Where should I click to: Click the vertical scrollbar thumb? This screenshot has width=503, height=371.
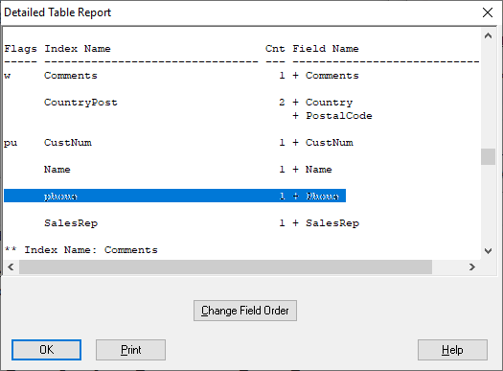pyautogui.click(x=488, y=156)
